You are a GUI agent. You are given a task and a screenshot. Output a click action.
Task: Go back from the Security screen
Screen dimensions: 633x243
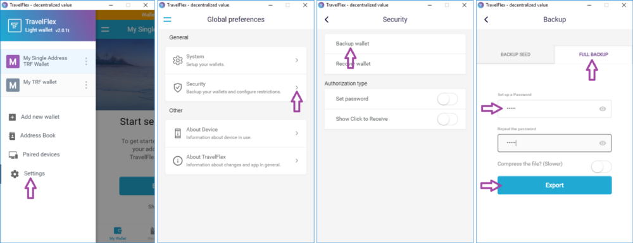pos(327,20)
